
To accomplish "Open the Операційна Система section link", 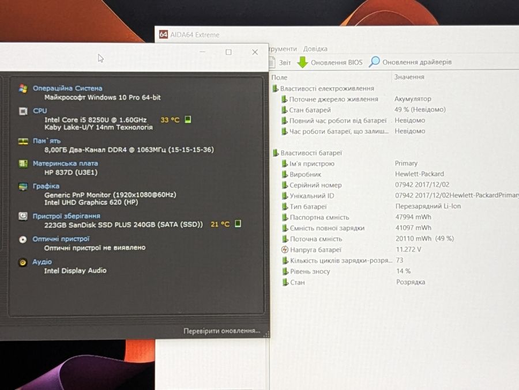I will pyautogui.click(x=67, y=88).
